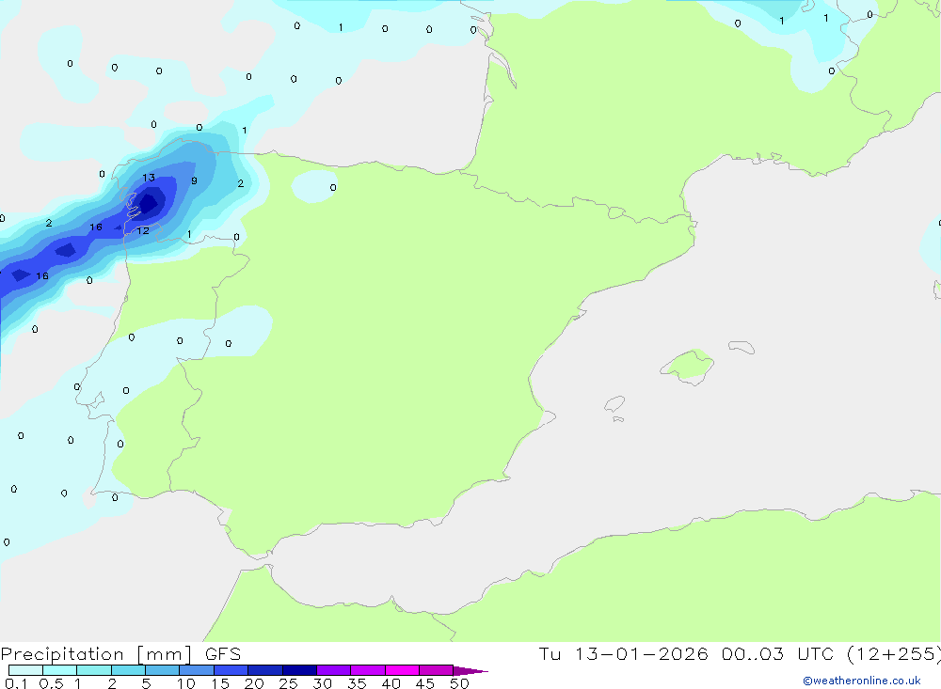Image resolution: width=941 pixels, height=689 pixels.
Task: Open the weatheronline.co.uk copyright link
Action: 862,681
